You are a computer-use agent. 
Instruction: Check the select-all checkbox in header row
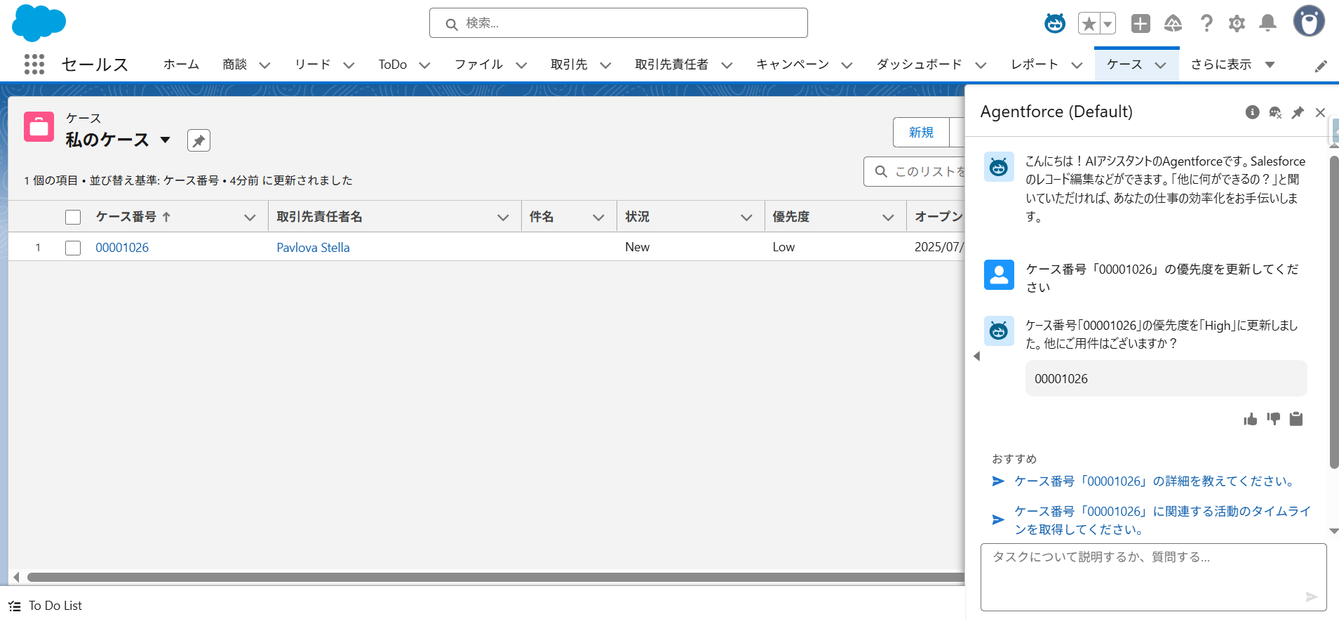(x=73, y=217)
